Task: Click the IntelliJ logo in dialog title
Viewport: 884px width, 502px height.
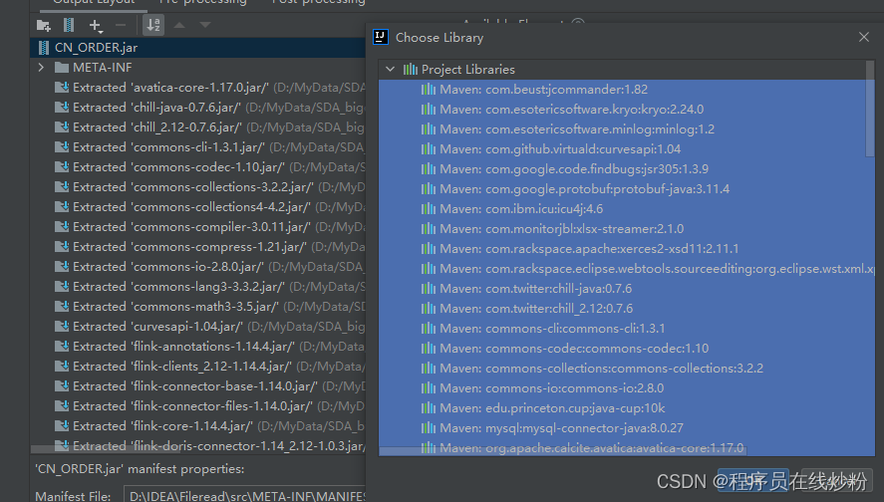Action: (x=381, y=37)
